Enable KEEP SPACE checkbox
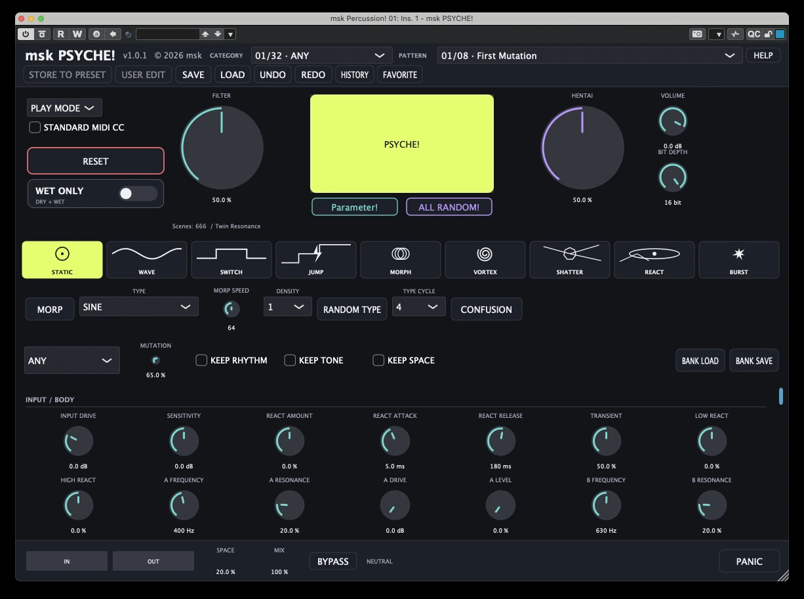Image resolution: width=804 pixels, height=599 pixels. pos(378,360)
